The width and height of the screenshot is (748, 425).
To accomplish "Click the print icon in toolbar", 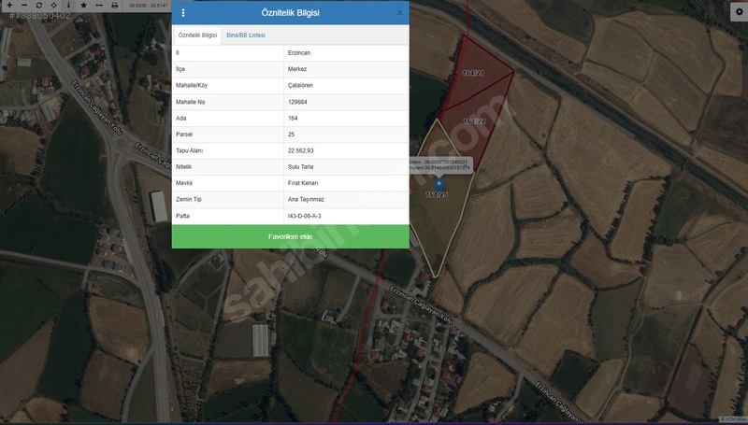I will point(114,6).
